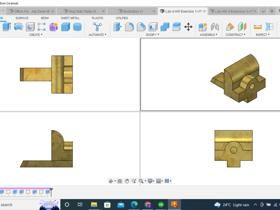Click the Upwork taskbar icon
The width and height of the screenshot is (280, 210).
click(x=161, y=204)
